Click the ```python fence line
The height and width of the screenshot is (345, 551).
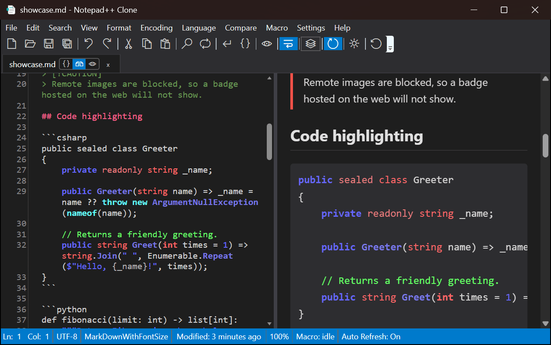[x=64, y=310]
